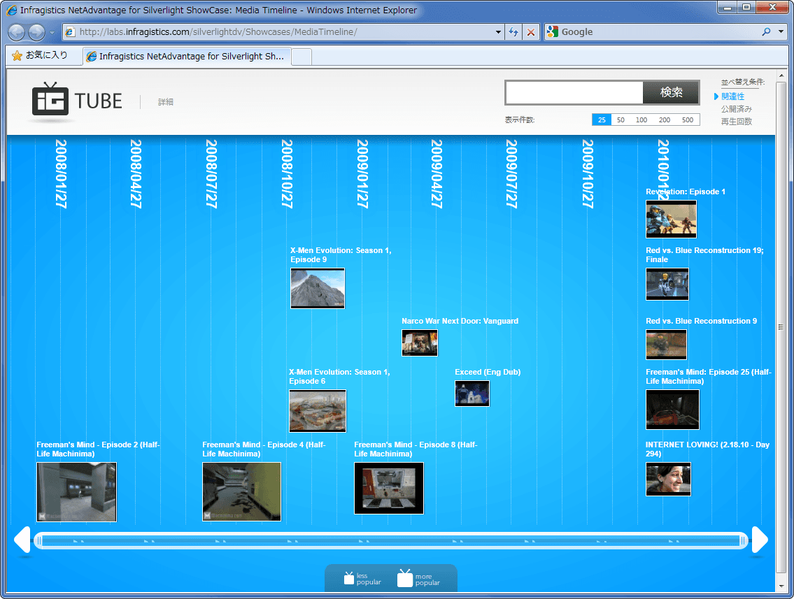
Task: Click the timeline range slider bar
Action: coord(391,541)
